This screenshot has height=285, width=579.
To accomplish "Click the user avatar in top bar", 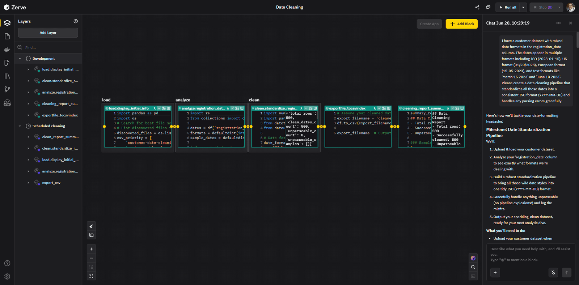I will tap(571, 7).
